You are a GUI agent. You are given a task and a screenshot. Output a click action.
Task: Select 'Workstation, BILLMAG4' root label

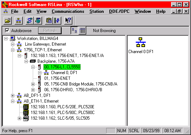click(x=37, y=38)
